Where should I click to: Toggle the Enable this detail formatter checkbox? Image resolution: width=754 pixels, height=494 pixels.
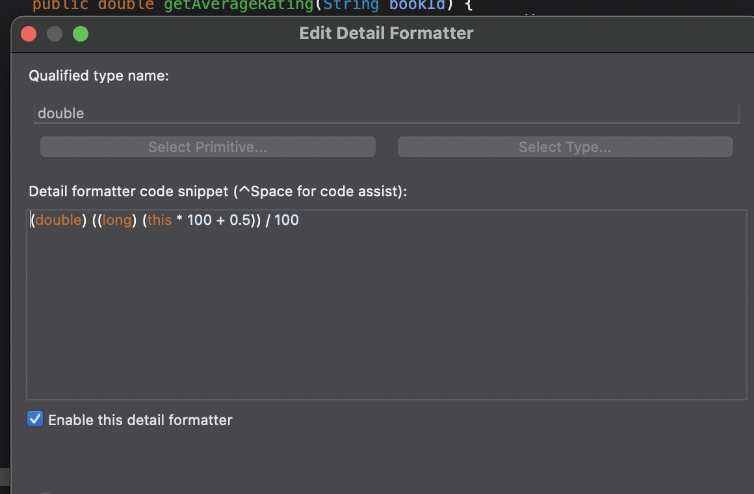pos(35,419)
